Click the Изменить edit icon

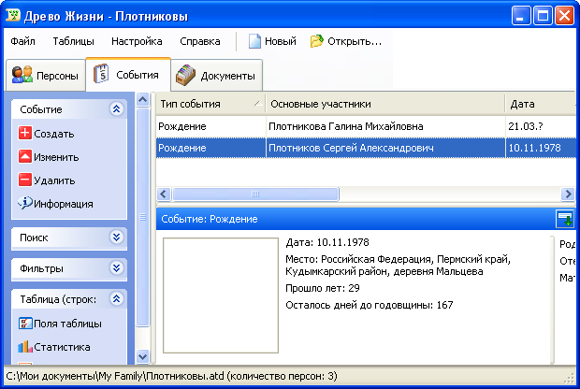click(x=24, y=156)
